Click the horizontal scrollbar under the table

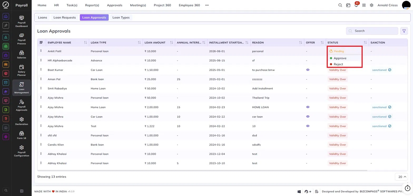pos(202,170)
